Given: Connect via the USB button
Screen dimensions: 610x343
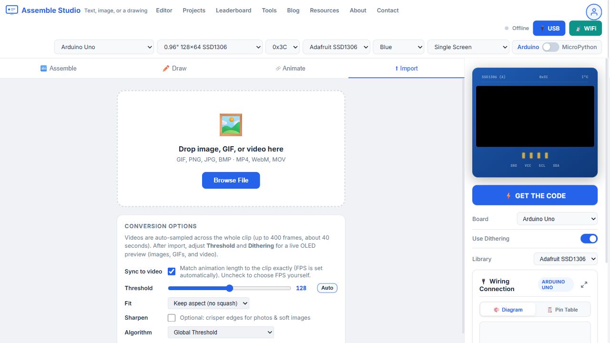Looking at the screenshot, I should [549, 28].
